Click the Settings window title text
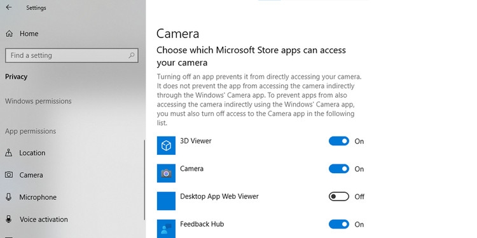The height and width of the screenshot is (238, 477). pos(36,8)
